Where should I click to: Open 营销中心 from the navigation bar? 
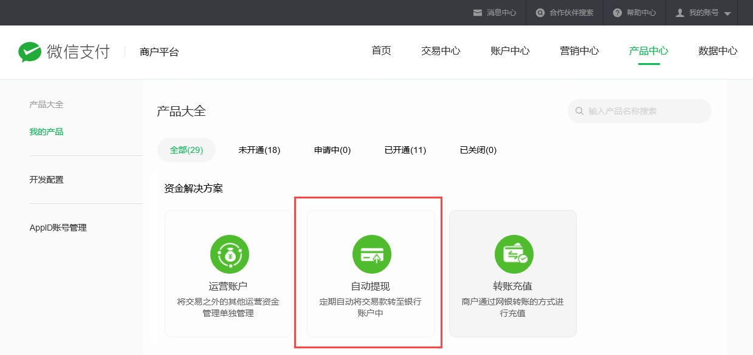tap(579, 51)
